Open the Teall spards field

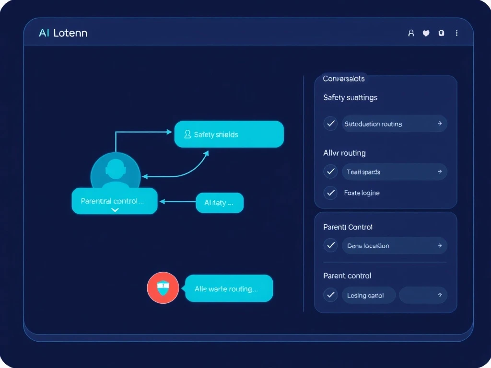394,172
